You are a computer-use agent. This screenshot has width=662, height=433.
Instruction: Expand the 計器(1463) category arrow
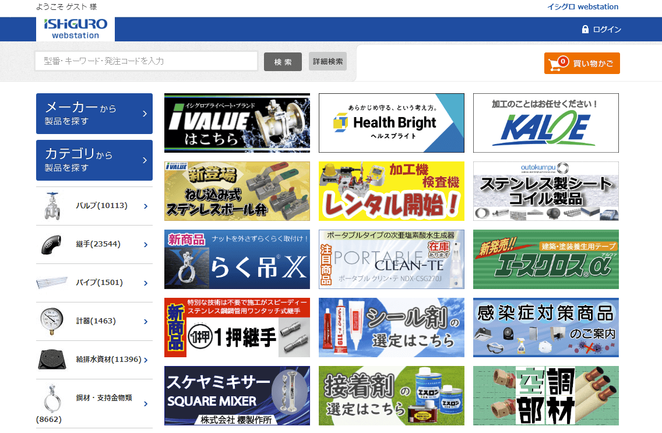click(146, 322)
